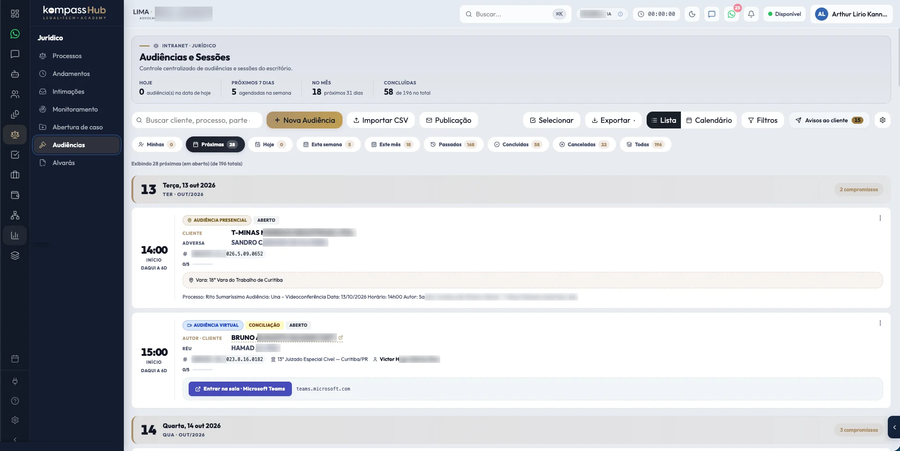The height and width of the screenshot is (451, 900).
Task: Click the WhatsApp icon with badge in header
Action: tap(732, 14)
